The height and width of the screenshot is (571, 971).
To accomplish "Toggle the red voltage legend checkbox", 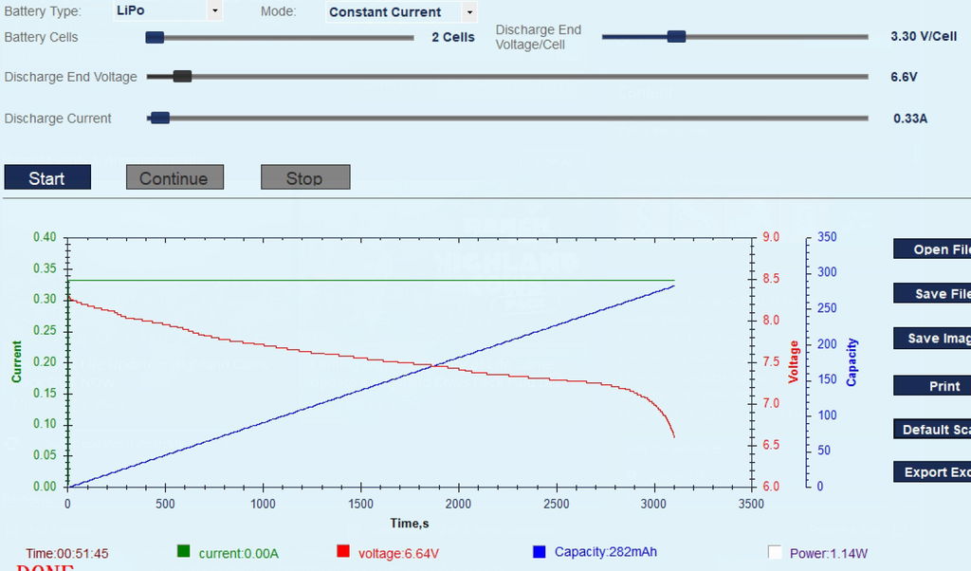I will pos(343,550).
